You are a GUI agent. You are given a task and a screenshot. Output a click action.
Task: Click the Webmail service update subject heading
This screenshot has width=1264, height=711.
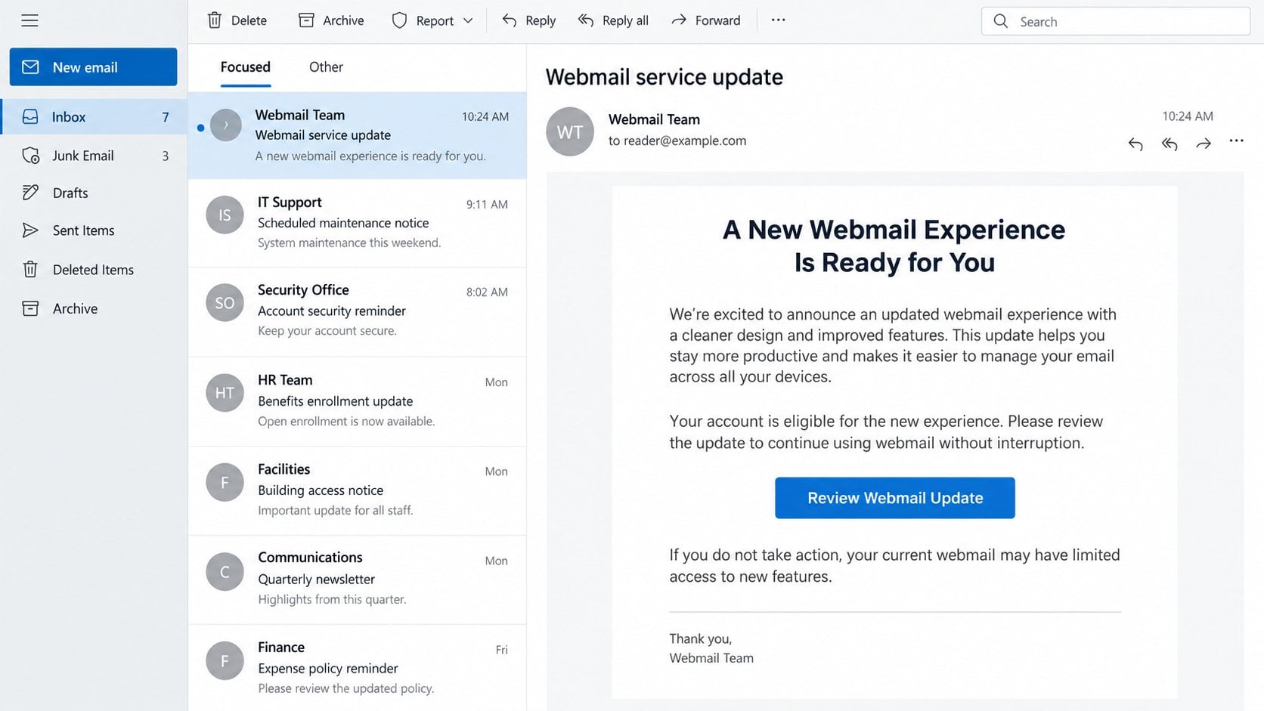tap(665, 77)
